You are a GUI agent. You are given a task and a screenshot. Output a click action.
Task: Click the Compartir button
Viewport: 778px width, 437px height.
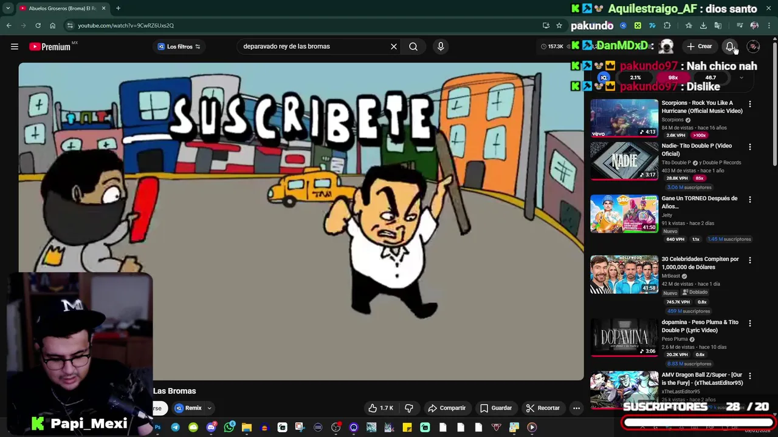click(x=447, y=408)
